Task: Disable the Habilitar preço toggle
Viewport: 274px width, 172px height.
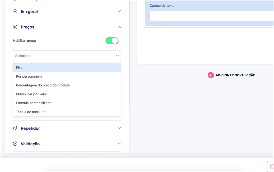Action: [x=112, y=41]
